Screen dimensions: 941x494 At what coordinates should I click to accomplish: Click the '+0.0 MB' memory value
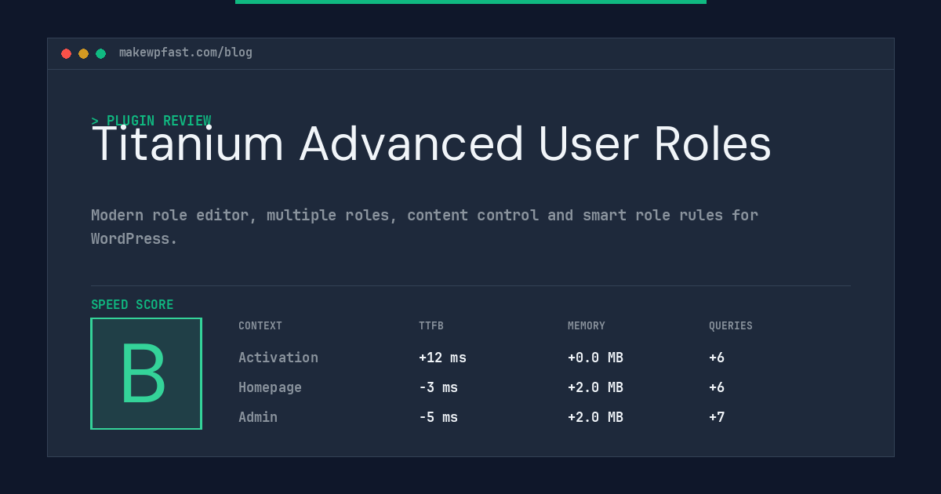[595, 358]
